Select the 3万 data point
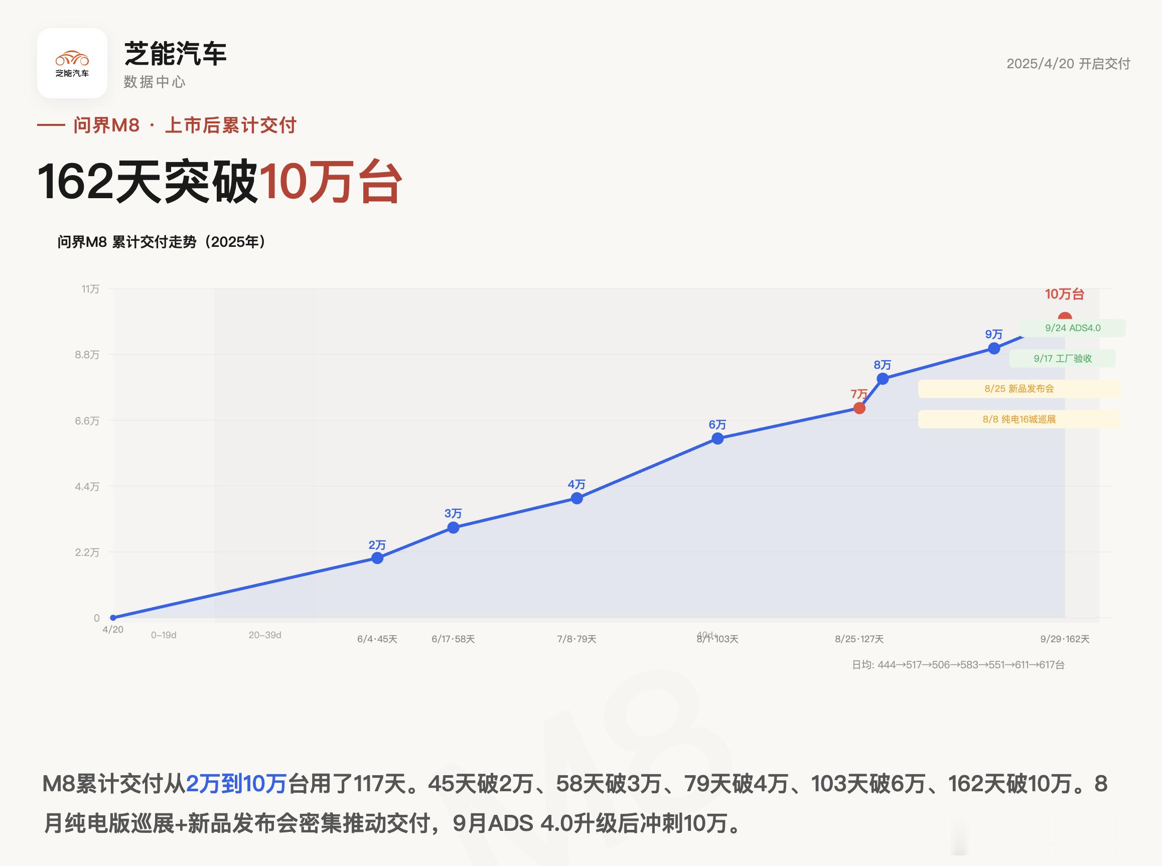This screenshot has width=1162, height=866. point(454,527)
